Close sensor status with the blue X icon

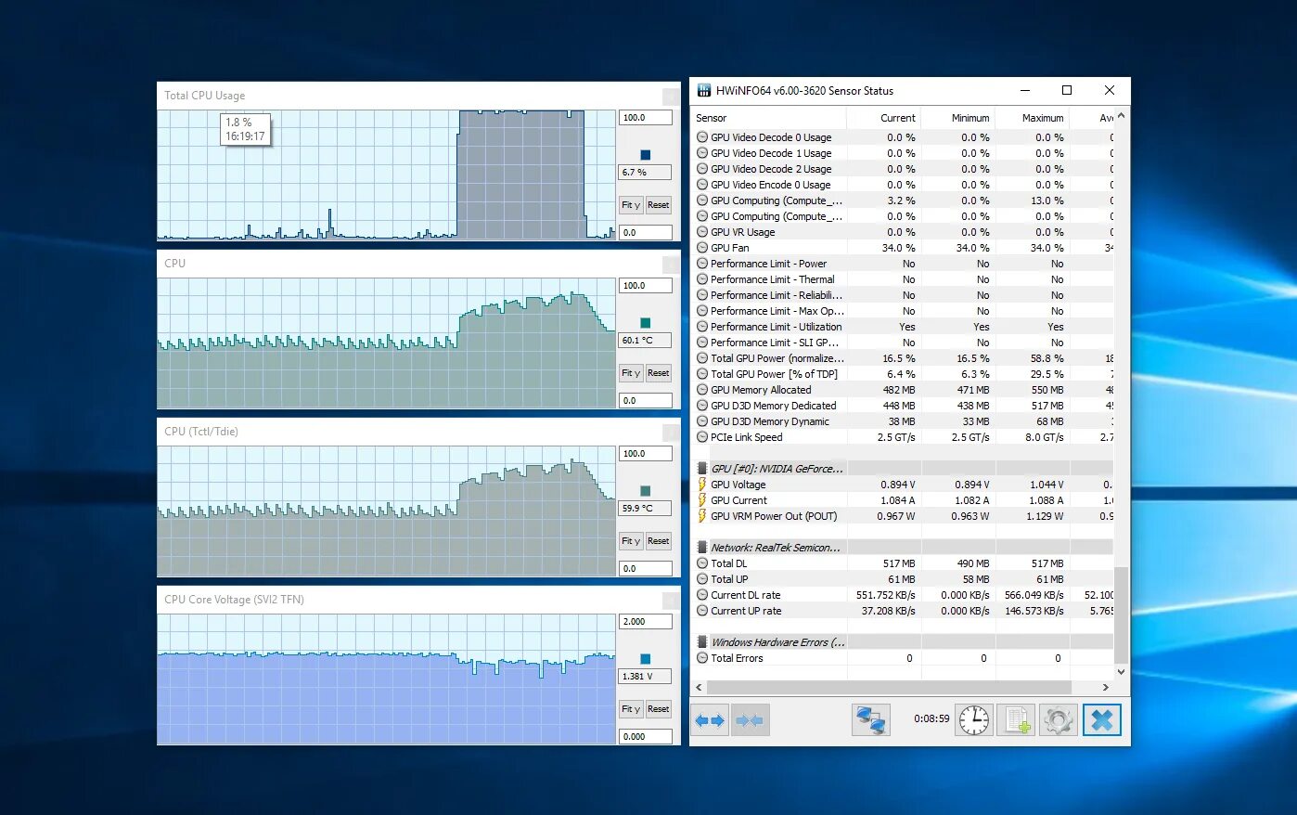[1102, 720]
